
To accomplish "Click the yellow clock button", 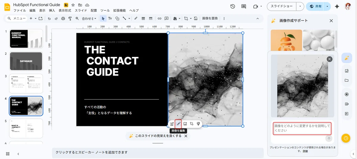I will 346,138.
